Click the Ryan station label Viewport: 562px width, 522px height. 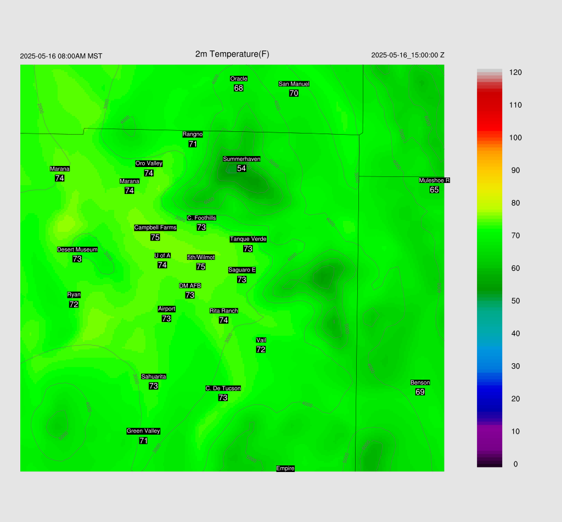click(x=74, y=295)
